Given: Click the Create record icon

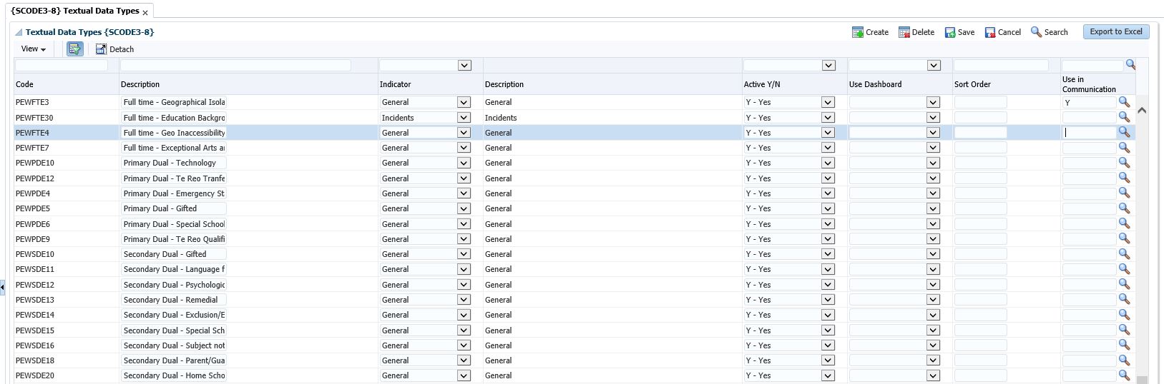Looking at the screenshot, I should point(857,32).
